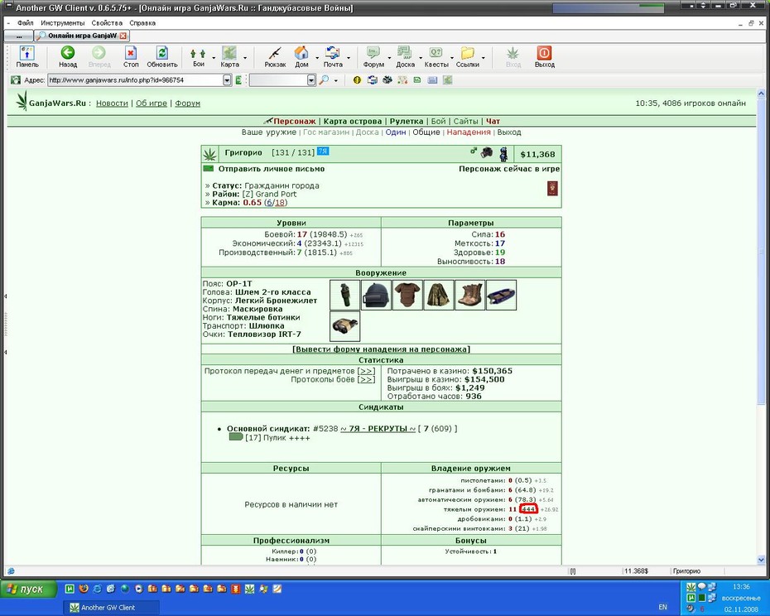Click the page scroll down arrow

point(761,560)
